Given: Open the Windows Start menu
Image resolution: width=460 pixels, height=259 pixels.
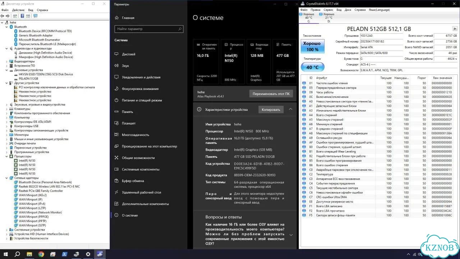Looking at the screenshot, I should click(x=5, y=254).
